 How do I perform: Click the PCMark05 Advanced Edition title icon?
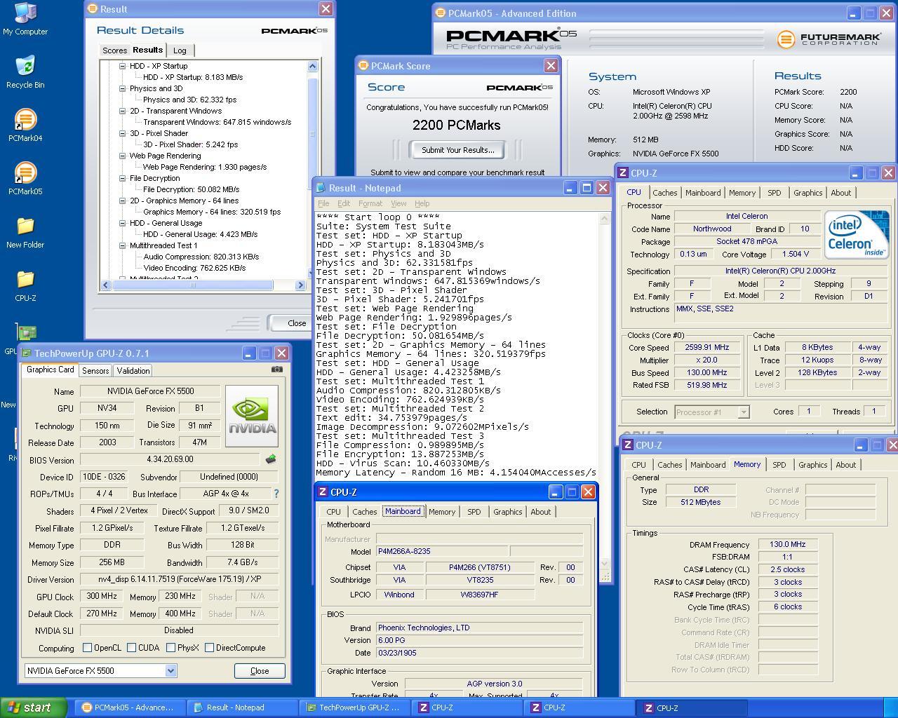[x=441, y=13]
